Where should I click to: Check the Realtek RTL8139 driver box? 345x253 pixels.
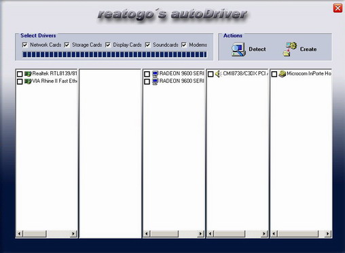(20, 74)
